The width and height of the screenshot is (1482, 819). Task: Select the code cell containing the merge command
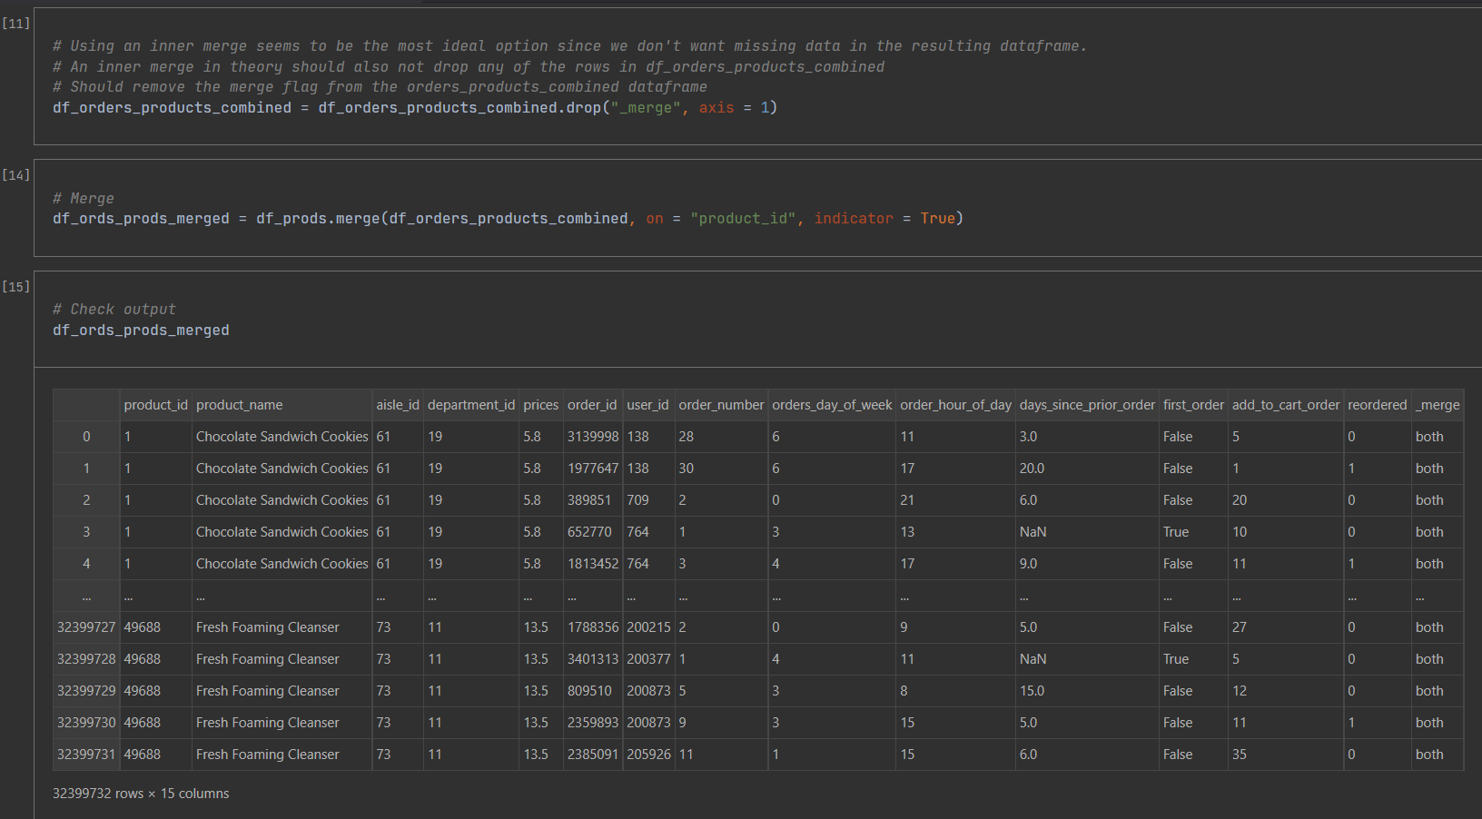coord(509,218)
